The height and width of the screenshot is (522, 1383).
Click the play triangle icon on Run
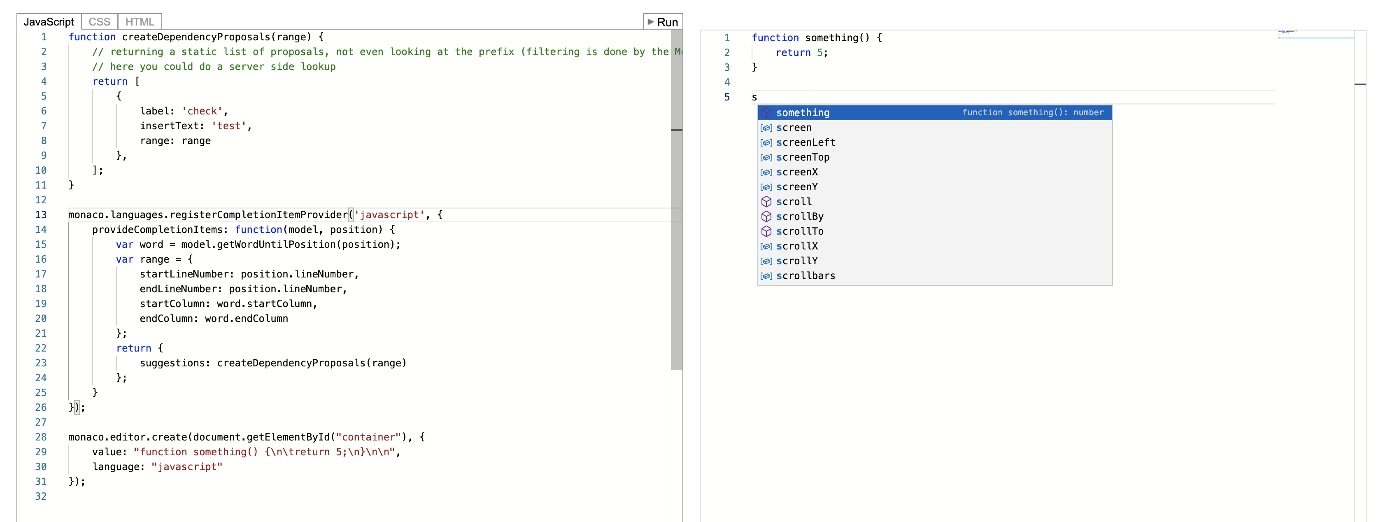(x=651, y=22)
